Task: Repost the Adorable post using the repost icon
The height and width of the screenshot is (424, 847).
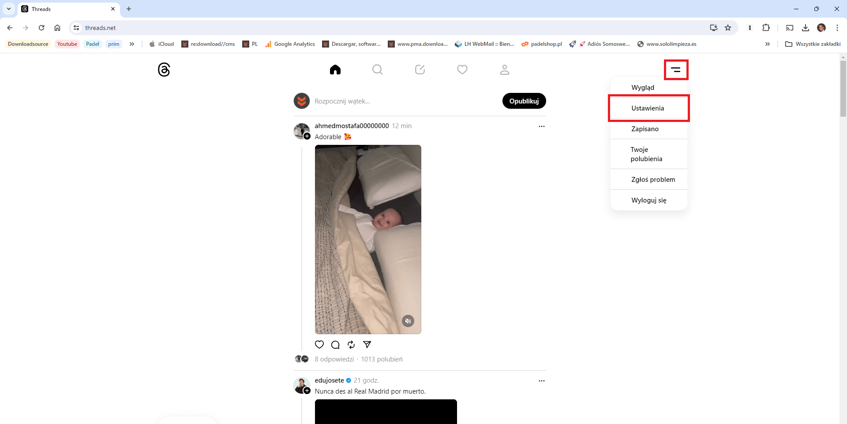Action: 351,344
